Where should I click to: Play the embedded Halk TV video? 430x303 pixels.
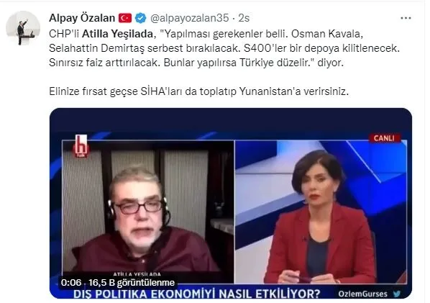(231, 204)
